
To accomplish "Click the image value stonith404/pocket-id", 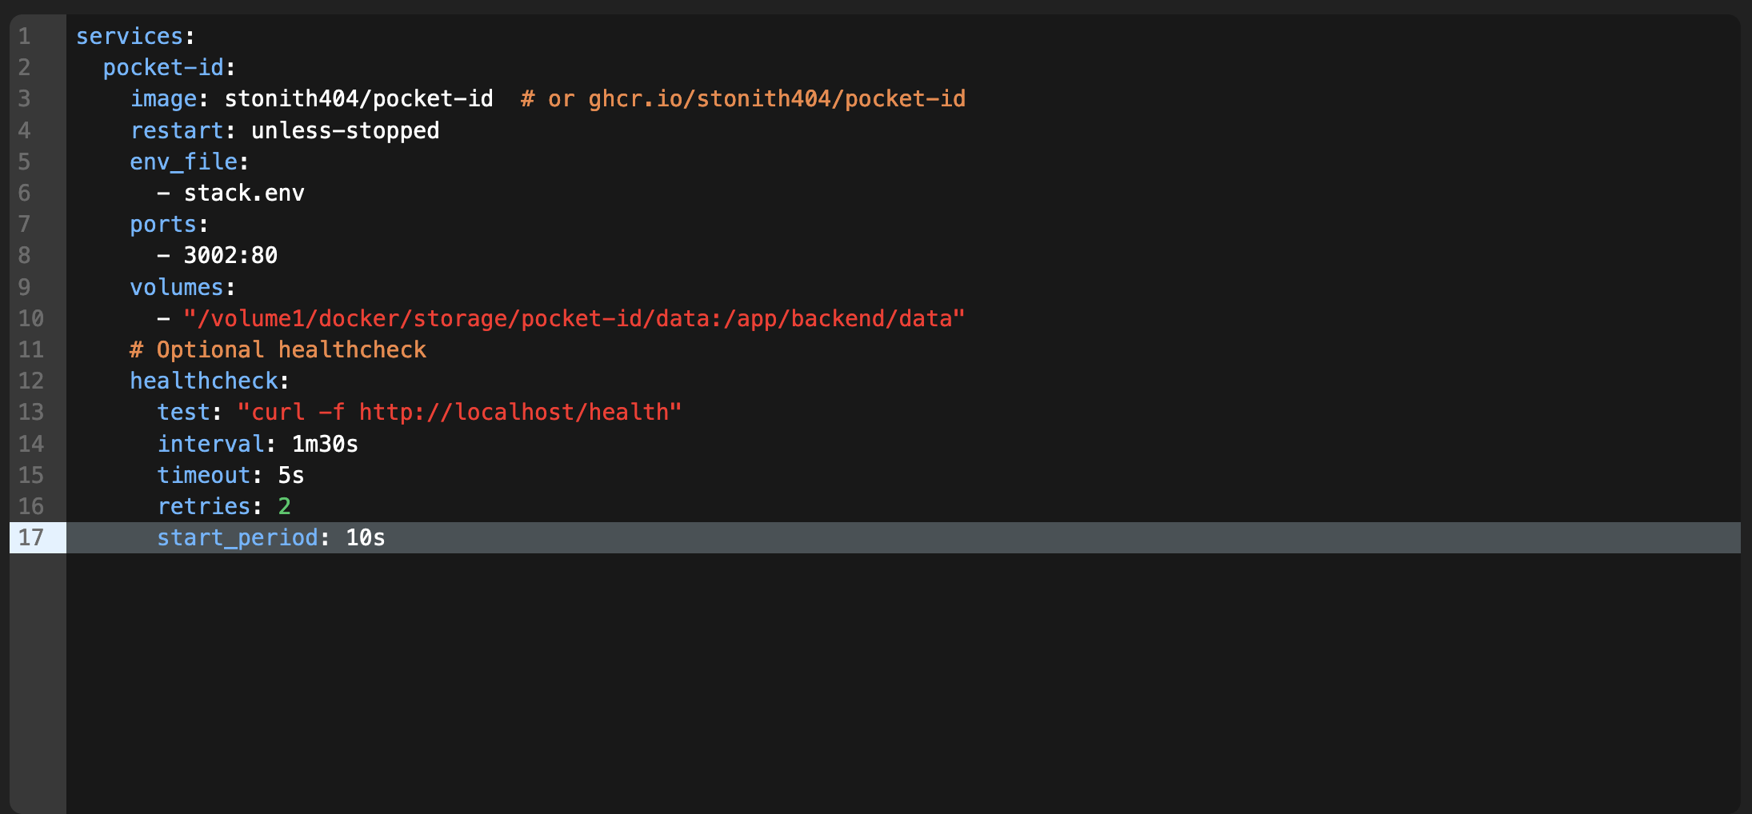I will (x=358, y=98).
